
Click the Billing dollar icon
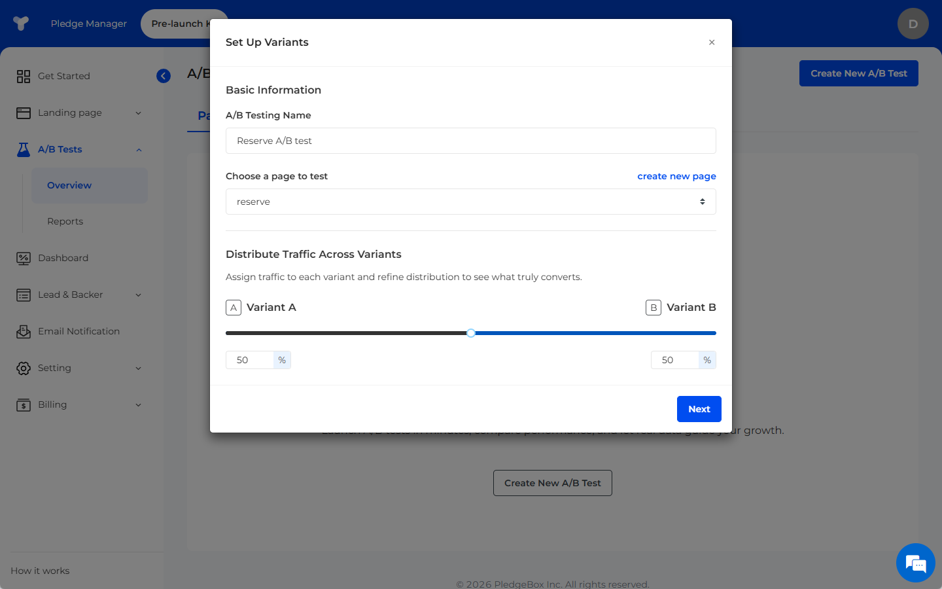(x=24, y=405)
